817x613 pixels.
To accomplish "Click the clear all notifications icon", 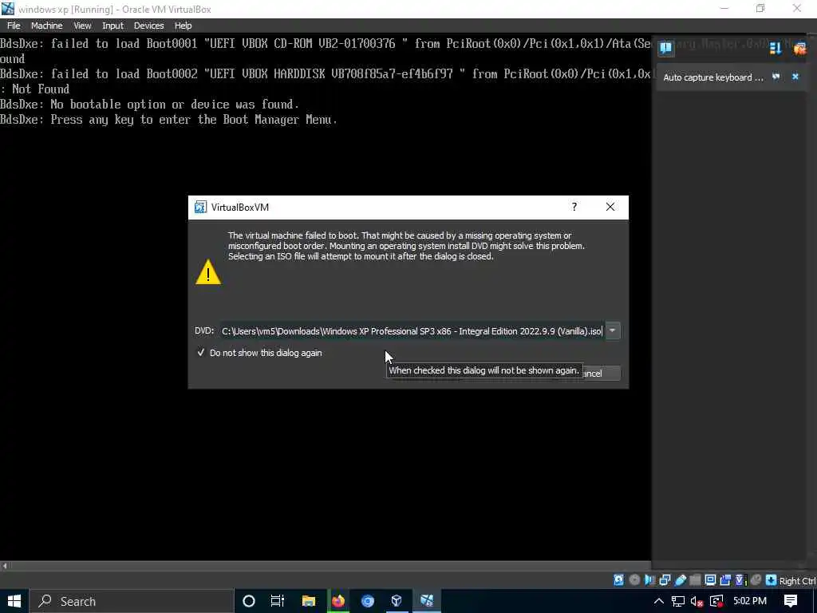I will pyautogui.click(x=799, y=49).
